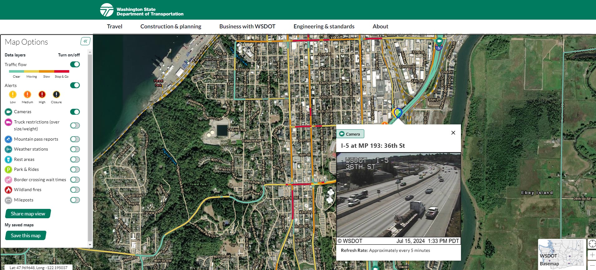Click the Clear traffic flow legend color

click(17, 71)
